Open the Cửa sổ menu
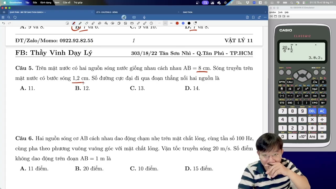This screenshot has height=189, width=336. pos(67,3)
